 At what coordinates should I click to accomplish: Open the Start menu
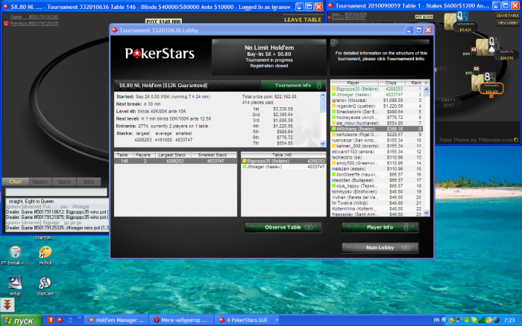coord(22,320)
